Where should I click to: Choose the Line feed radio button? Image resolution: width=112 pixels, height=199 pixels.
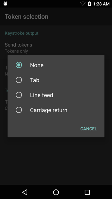tap(19, 95)
